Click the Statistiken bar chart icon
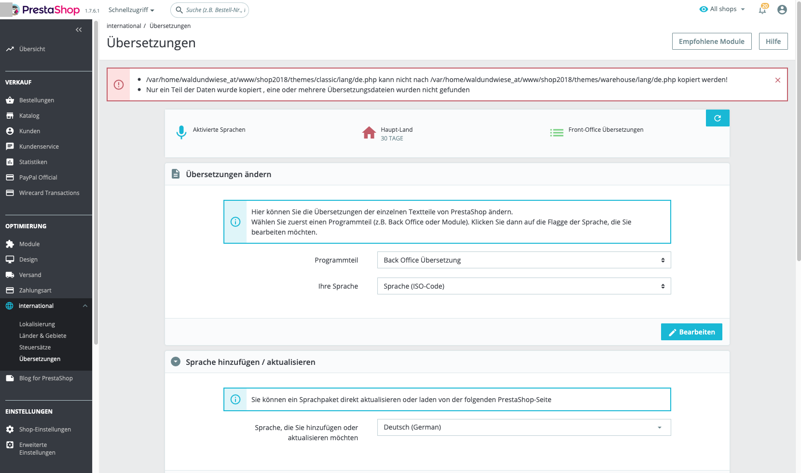 tap(10, 162)
